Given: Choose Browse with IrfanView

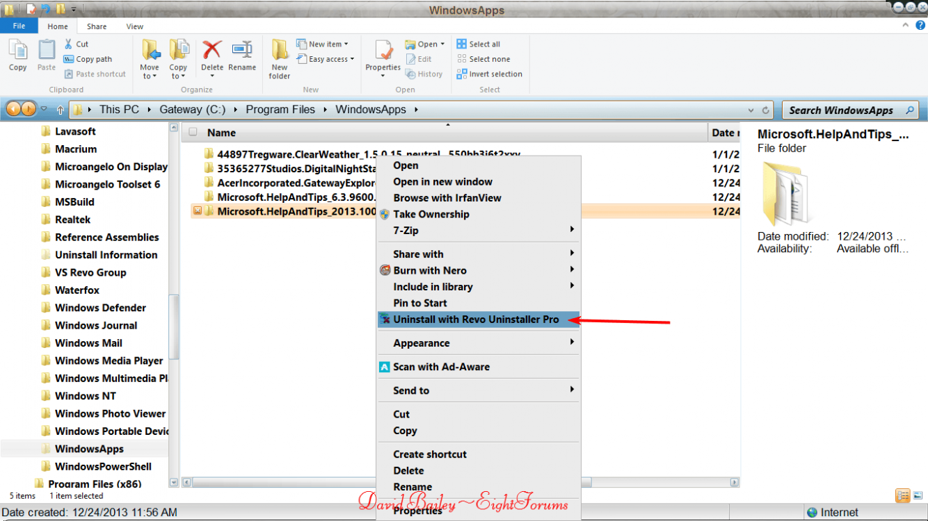Looking at the screenshot, I should (x=447, y=197).
